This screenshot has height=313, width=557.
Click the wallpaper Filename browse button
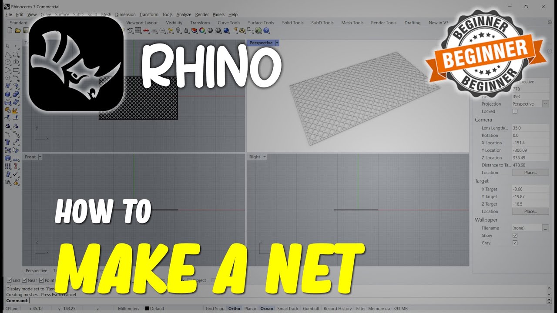pyautogui.click(x=545, y=228)
